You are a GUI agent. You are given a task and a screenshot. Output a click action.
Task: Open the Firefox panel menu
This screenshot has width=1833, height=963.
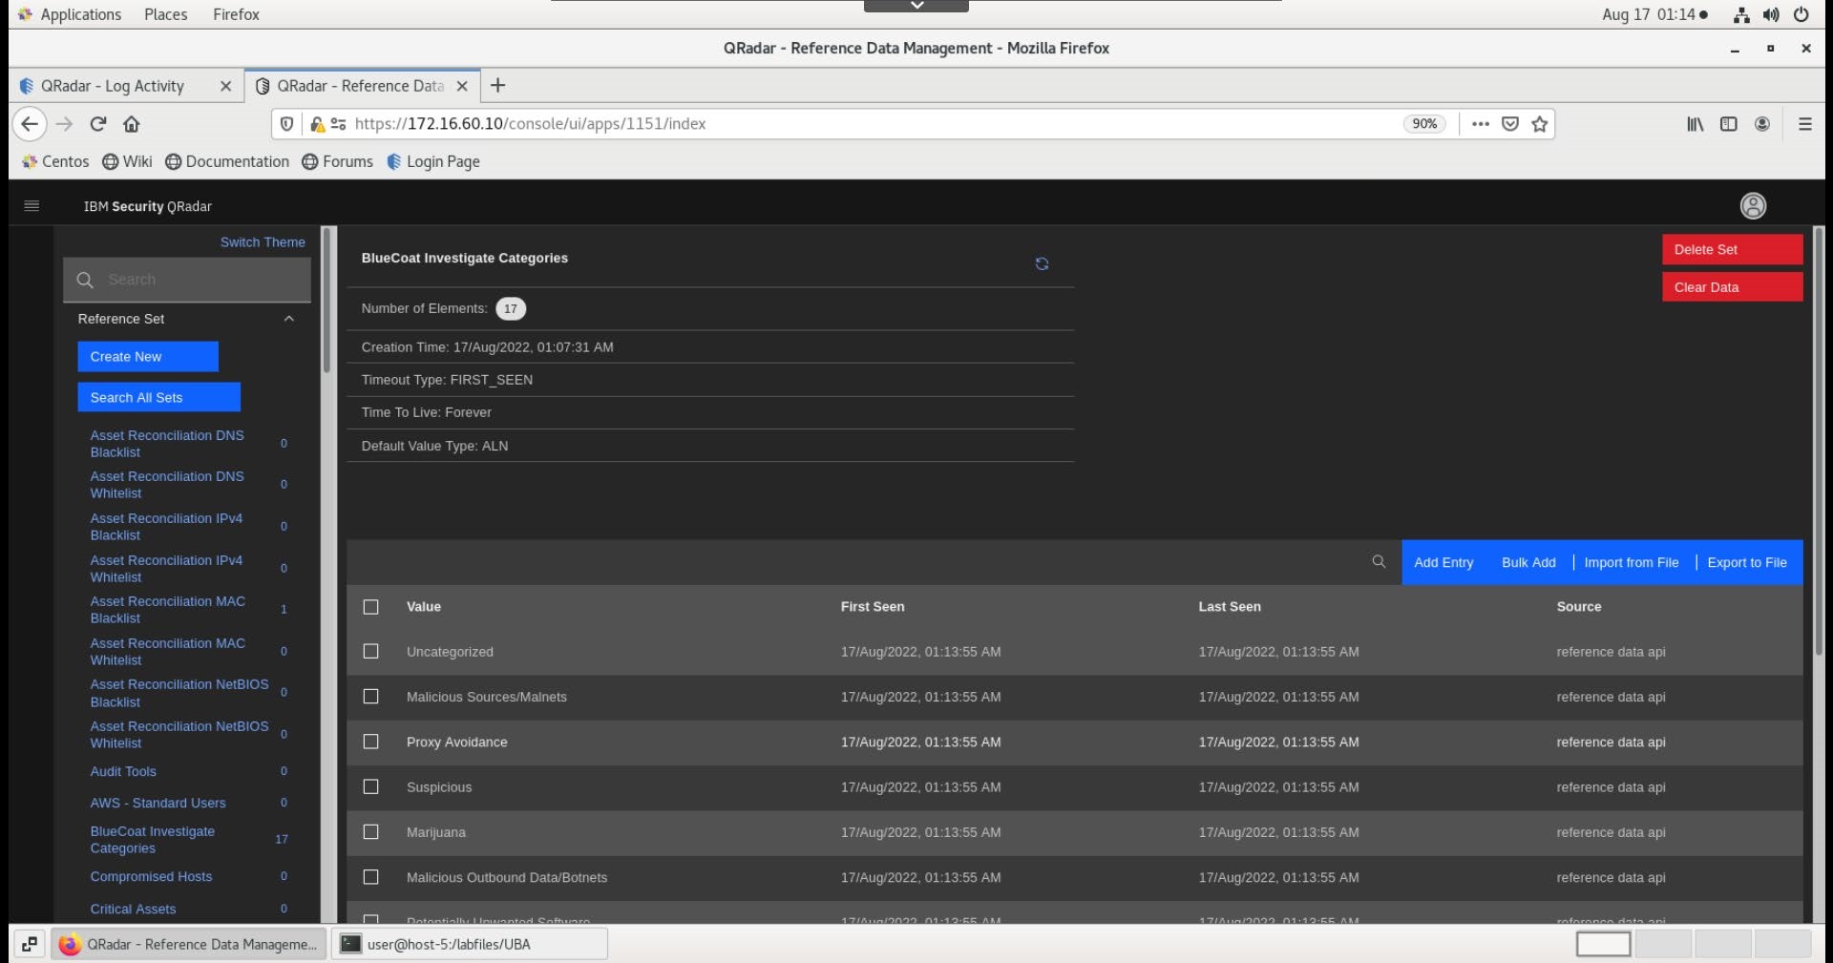(236, 14)
